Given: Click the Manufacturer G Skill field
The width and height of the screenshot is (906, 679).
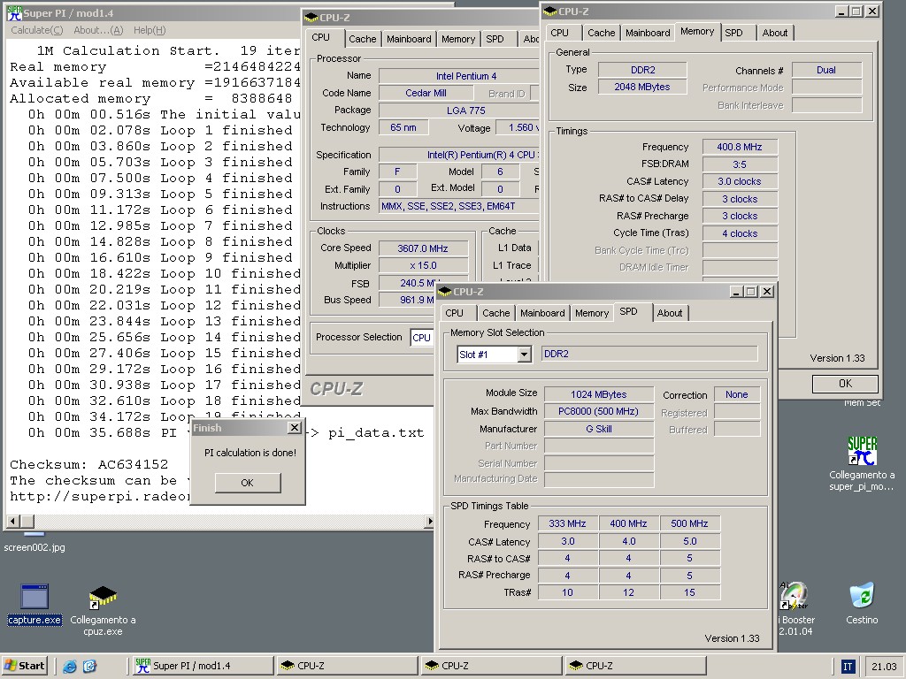Looking at the screenshot, I should [x=599, y=429].
